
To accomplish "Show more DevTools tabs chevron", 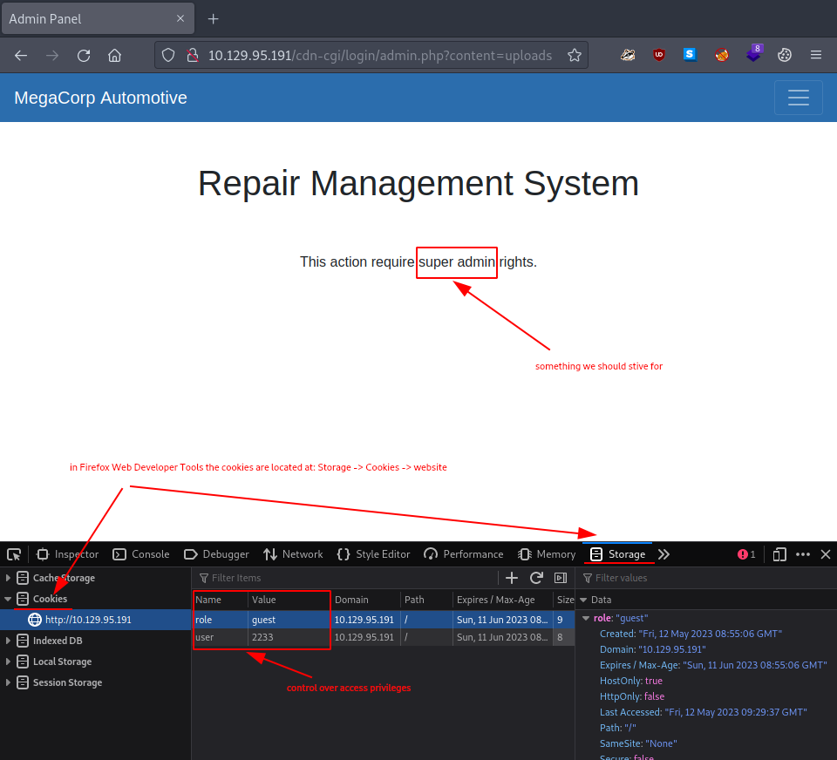I will (x=663, y=554).
